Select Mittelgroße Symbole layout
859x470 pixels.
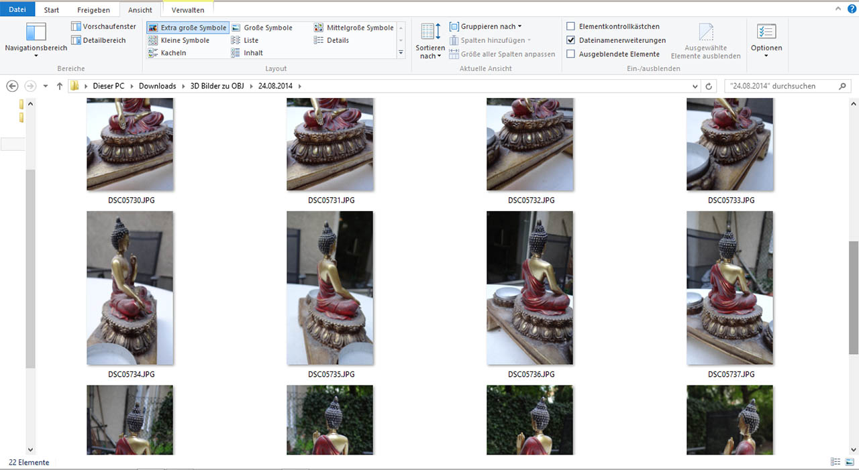point(354,27)
